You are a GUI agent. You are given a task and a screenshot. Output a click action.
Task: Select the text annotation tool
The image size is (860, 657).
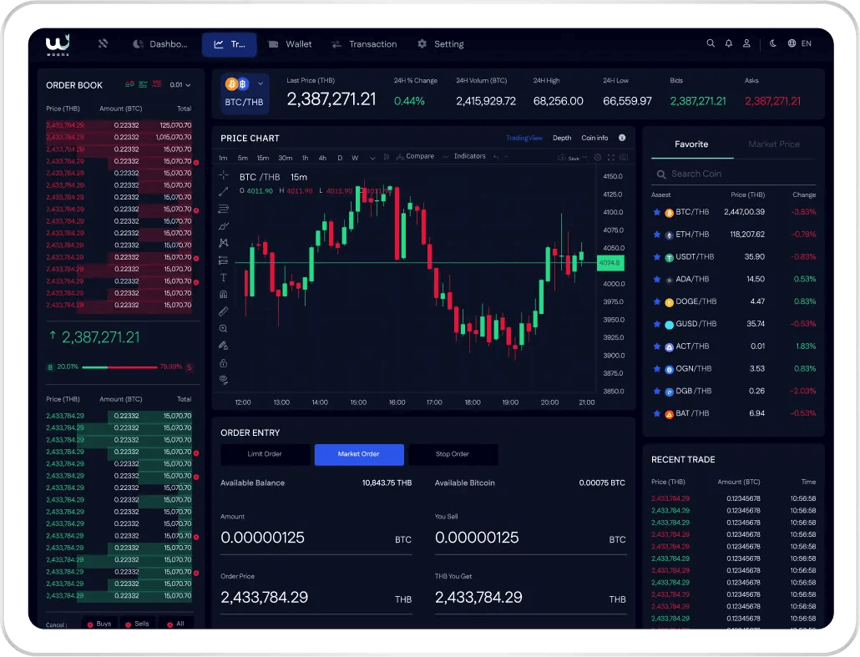click(223, 277)
